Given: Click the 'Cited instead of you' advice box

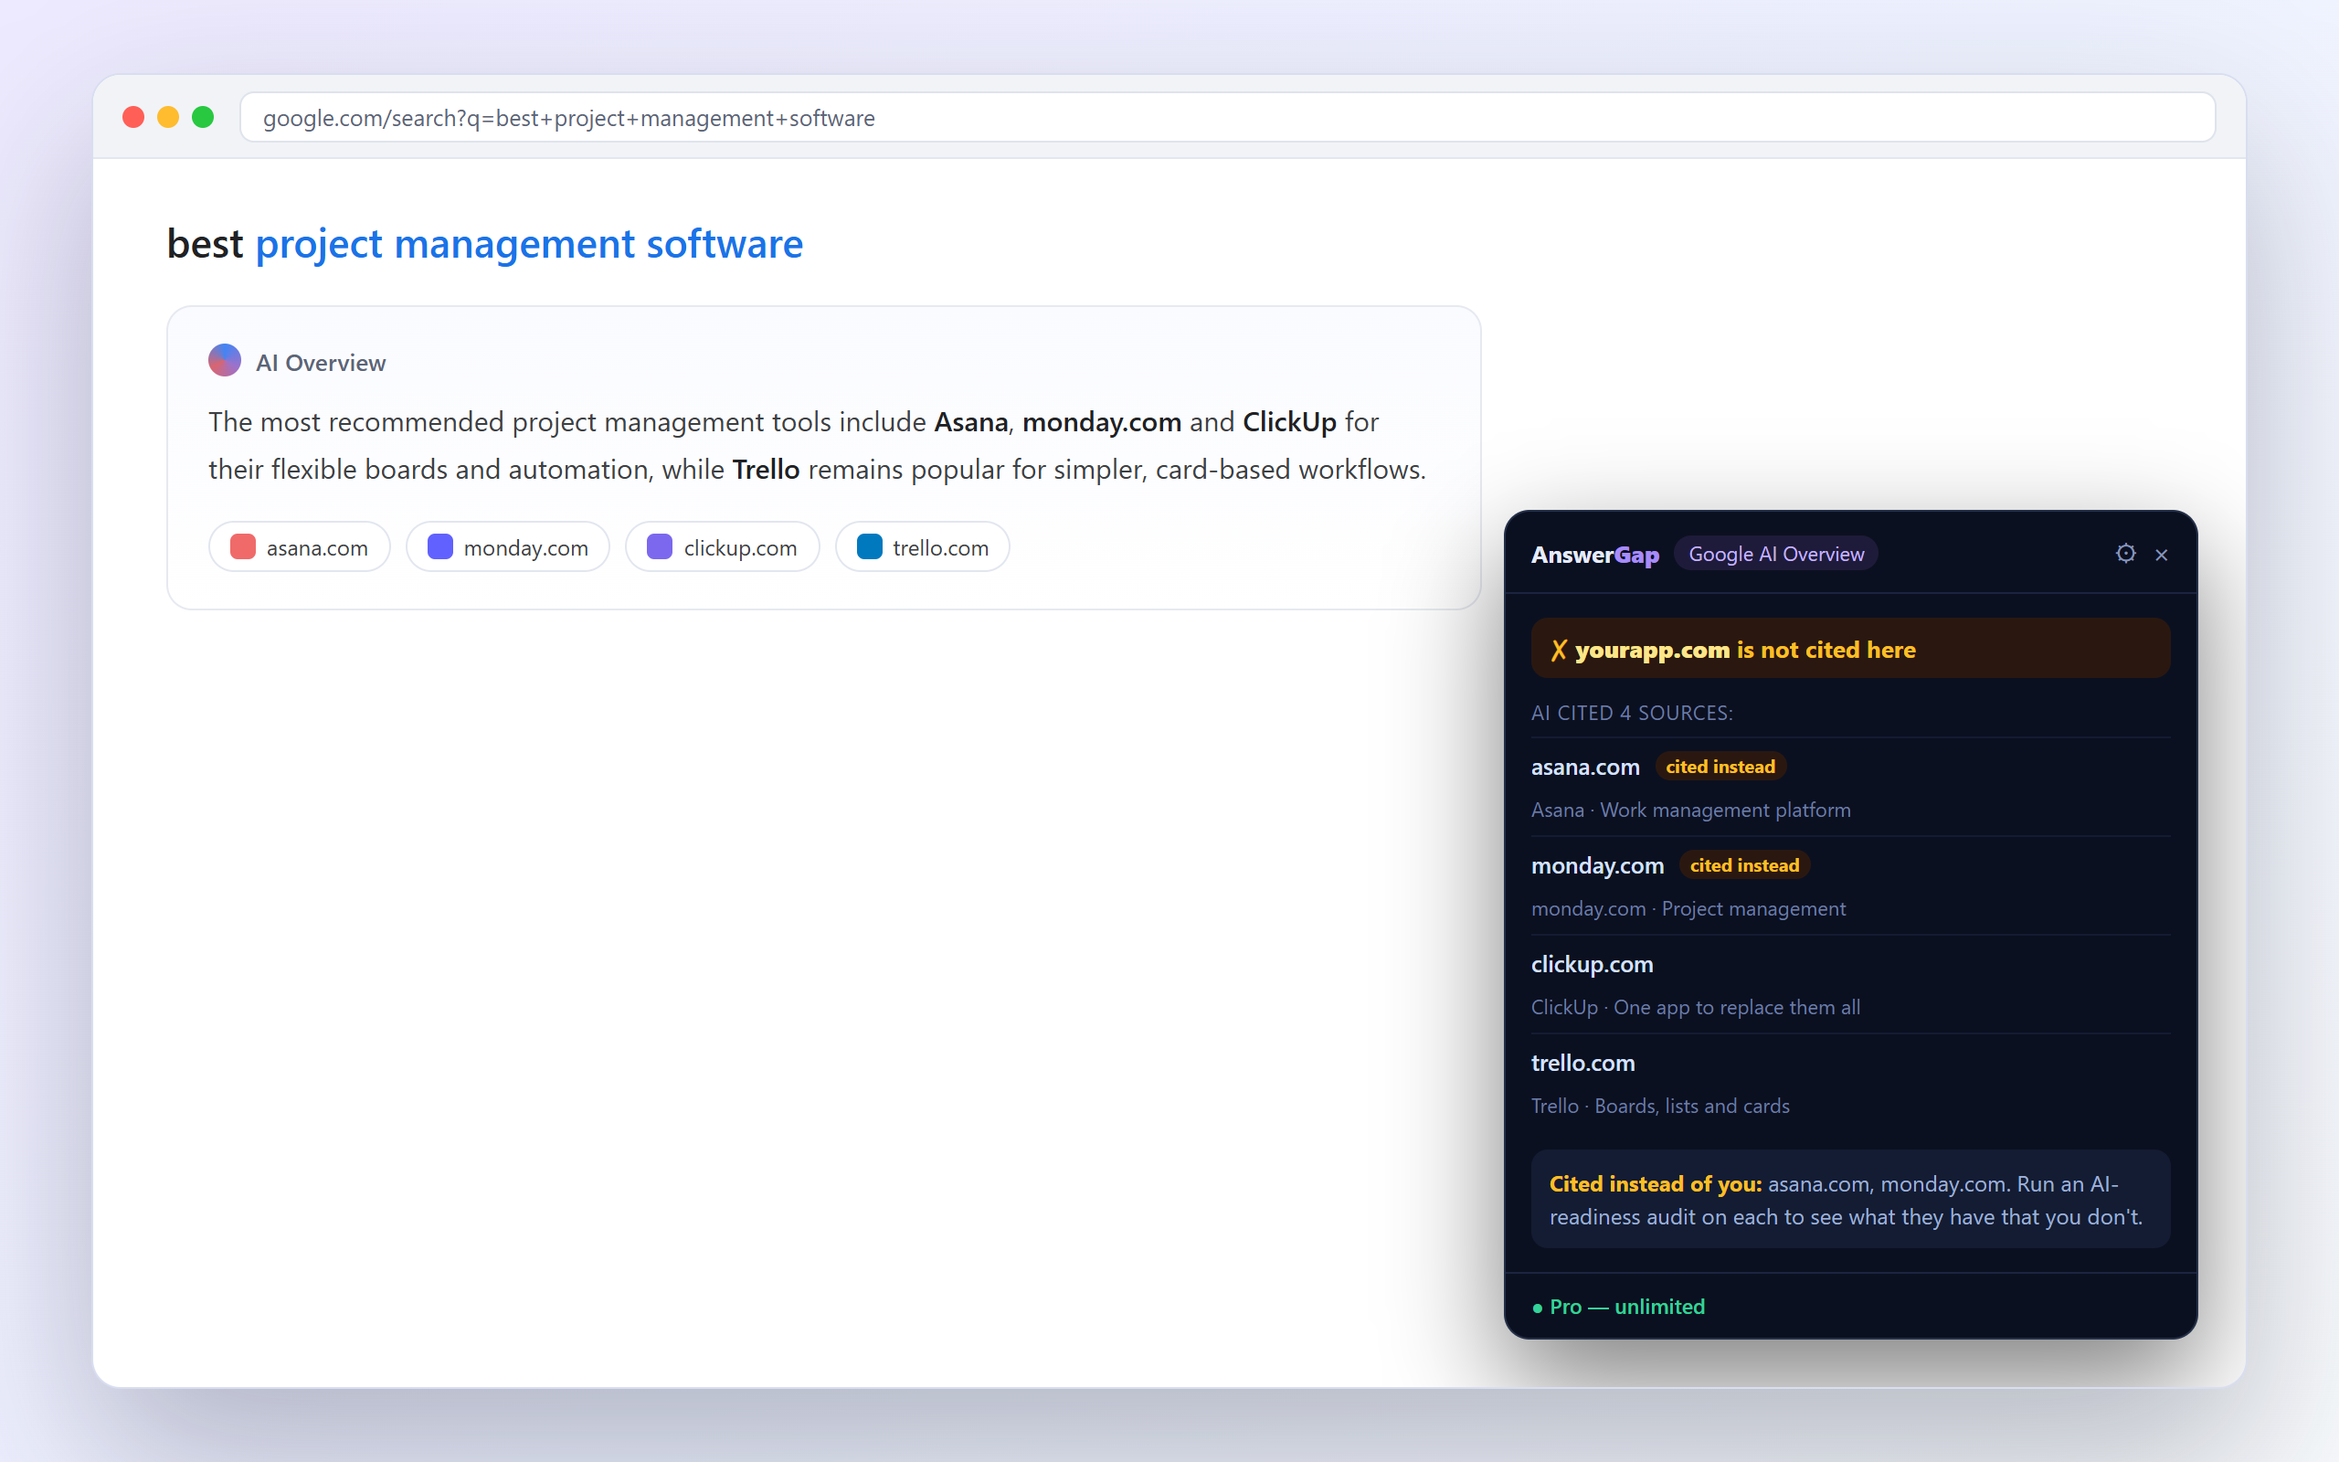Looking at the screenshot, I should [x=1850, y=1200].
